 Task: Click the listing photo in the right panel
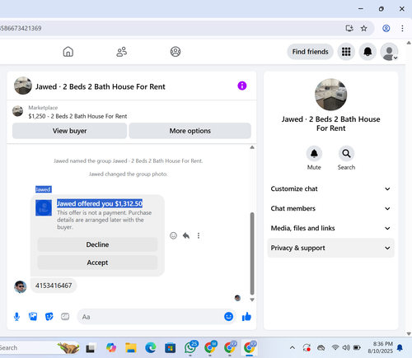[x=330, y=95]
